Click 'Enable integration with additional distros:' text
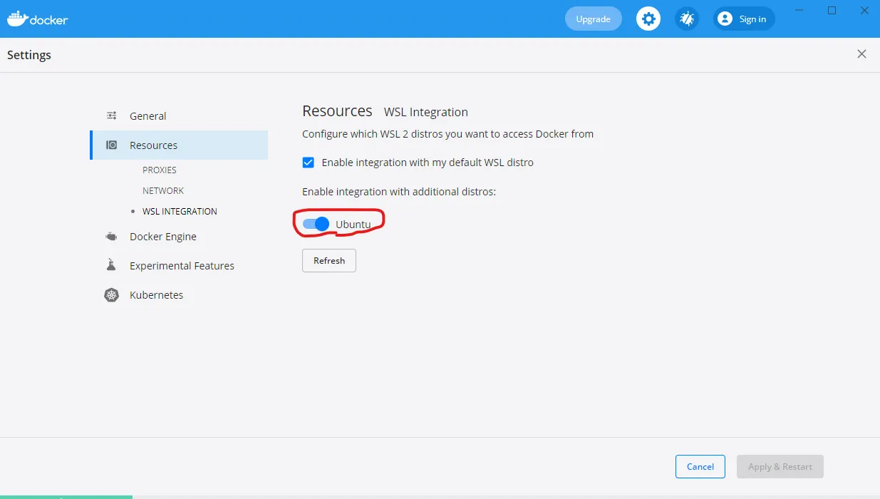This screenshot has width=880, height=499. [399, 192]
